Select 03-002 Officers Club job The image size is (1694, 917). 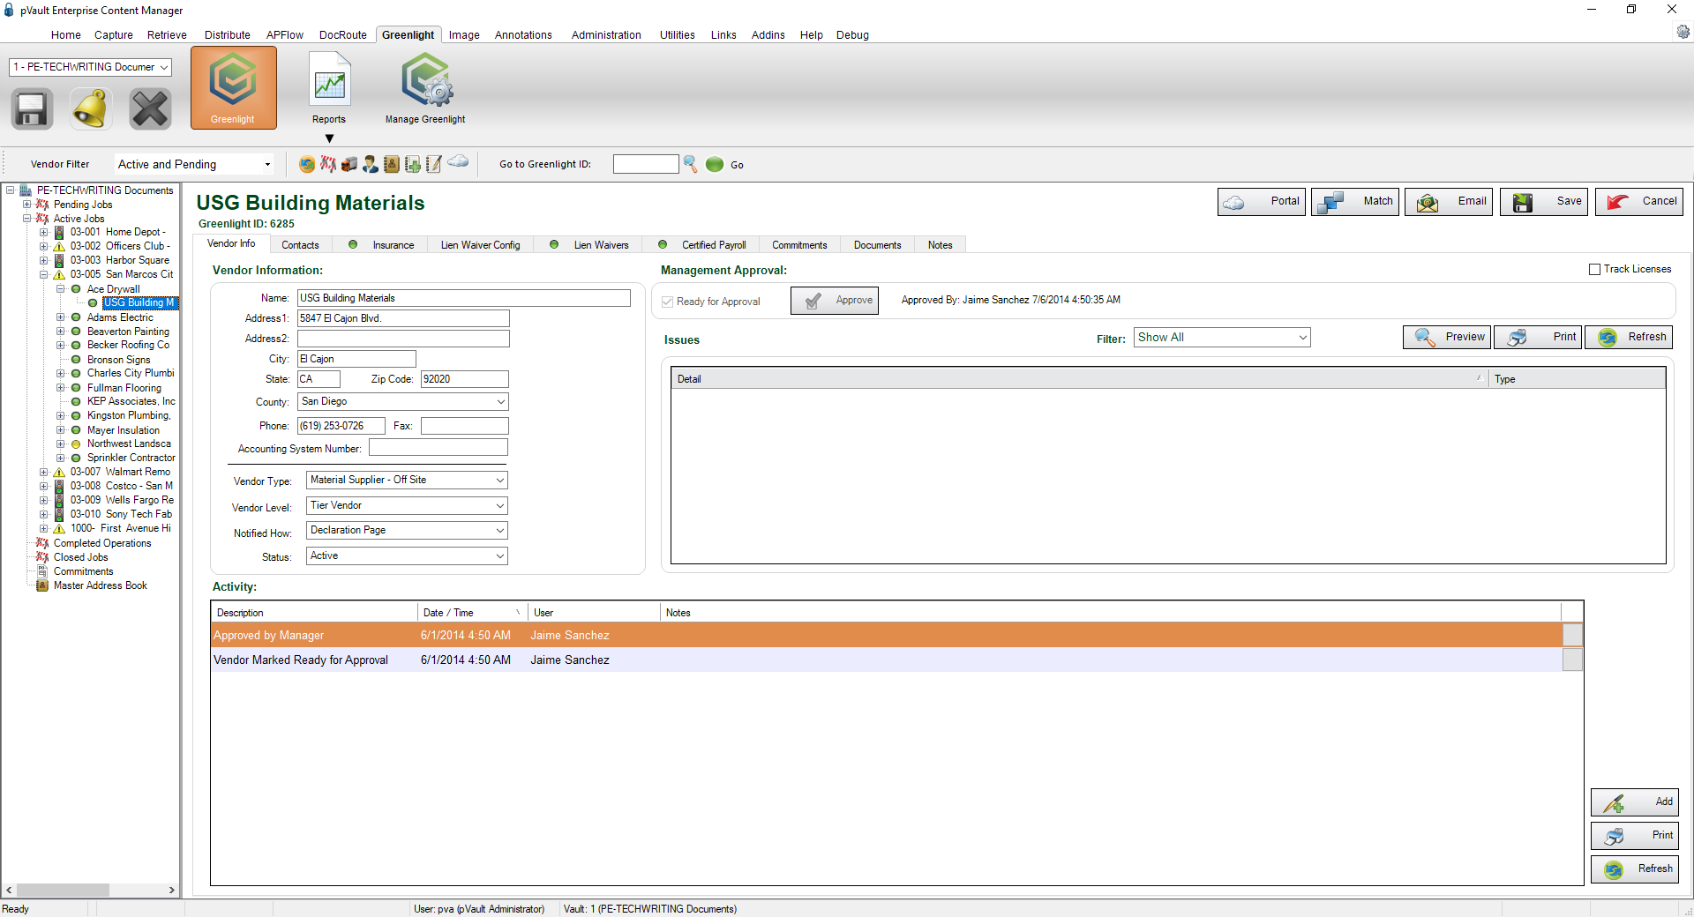click(x=120, y=246)
